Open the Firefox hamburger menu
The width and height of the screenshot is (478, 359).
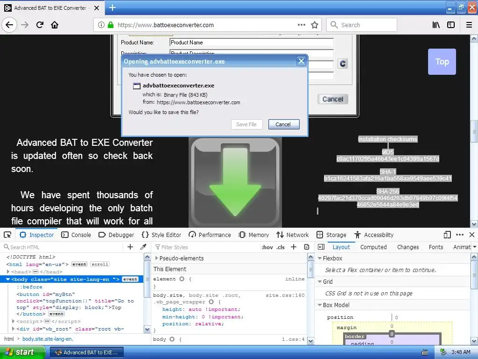469,25
